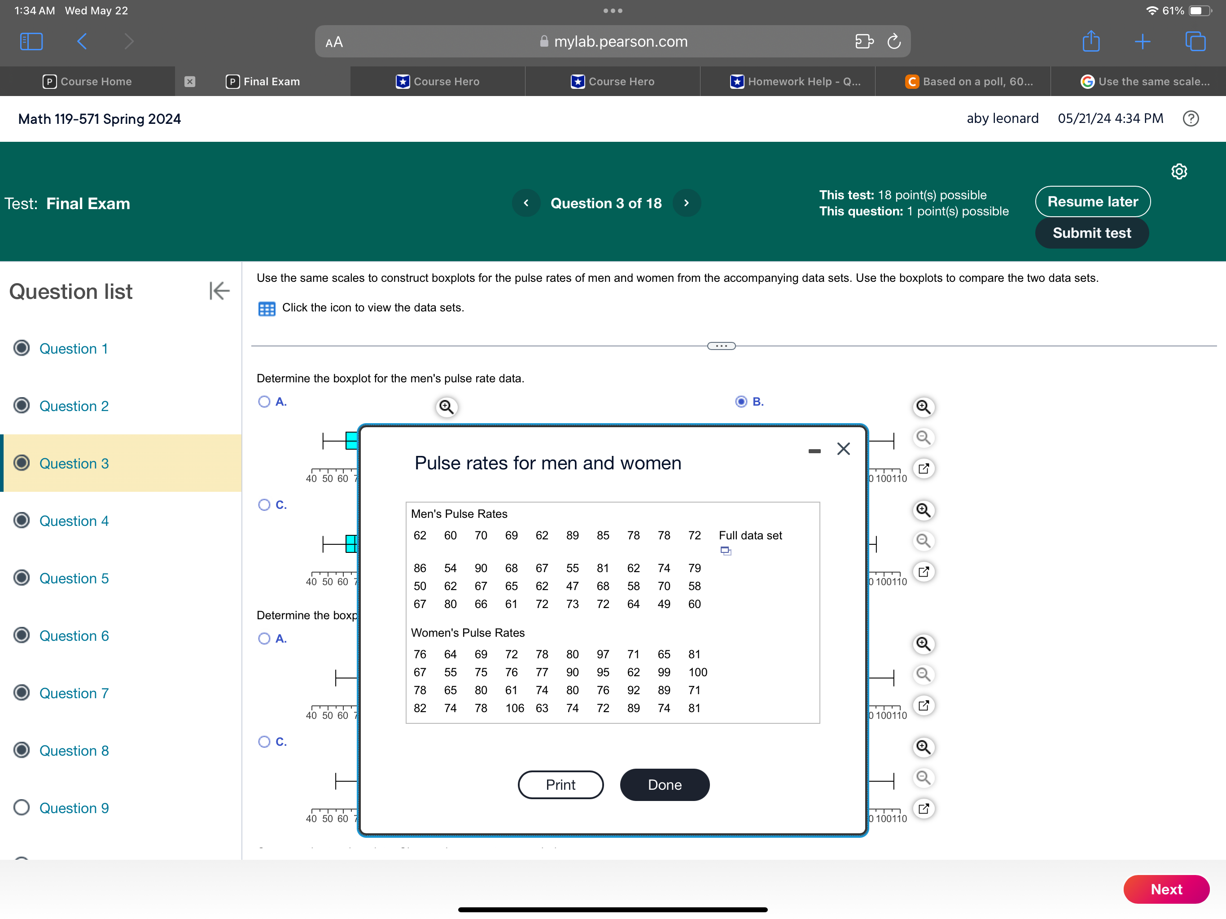Expand the ellipsis divider handle

click(721, 346)
